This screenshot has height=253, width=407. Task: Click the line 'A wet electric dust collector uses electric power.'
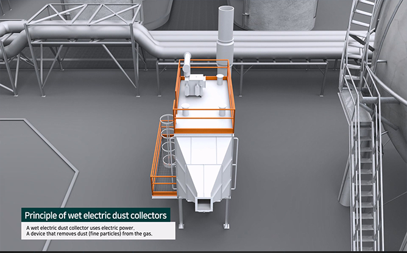coord(80,228)
